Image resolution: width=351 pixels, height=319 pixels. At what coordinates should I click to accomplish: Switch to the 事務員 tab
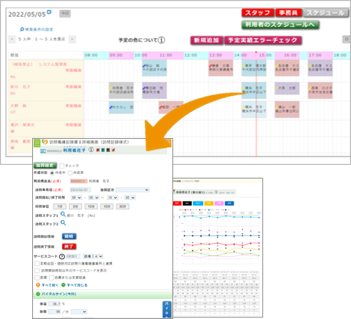click(288, 13)
